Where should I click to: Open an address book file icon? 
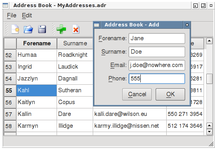(x=28, y=29)
